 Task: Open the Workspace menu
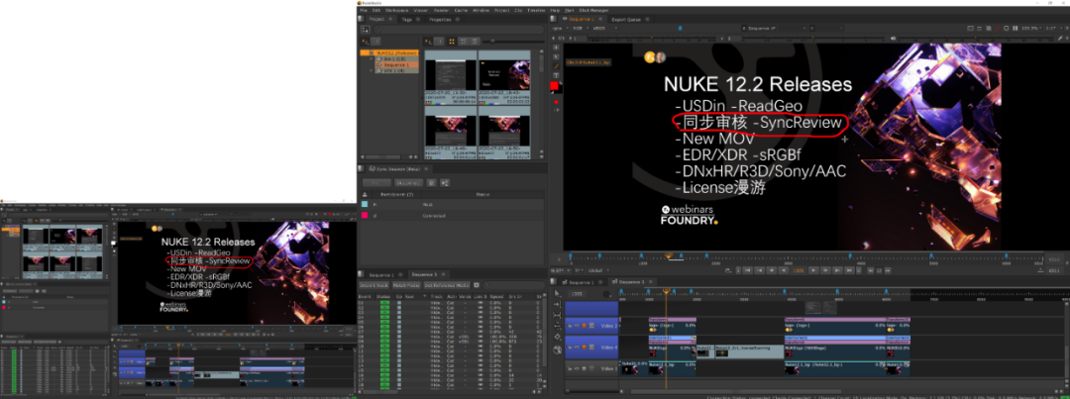(x=396, y=11)
